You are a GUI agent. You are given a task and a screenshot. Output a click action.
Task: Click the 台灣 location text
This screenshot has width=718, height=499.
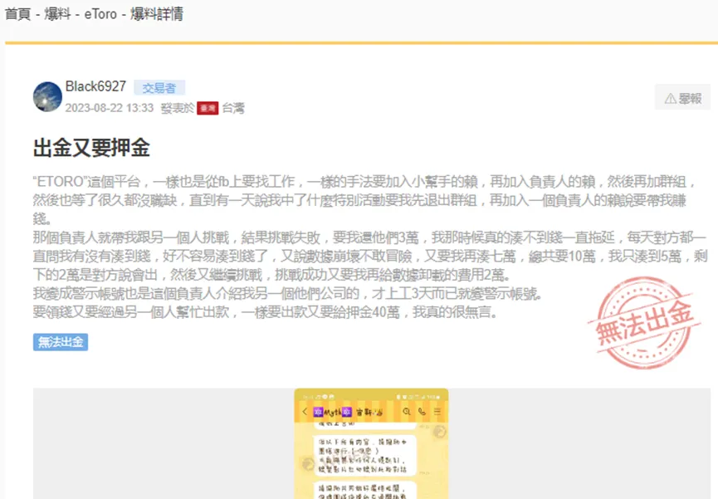pos(233,108)
